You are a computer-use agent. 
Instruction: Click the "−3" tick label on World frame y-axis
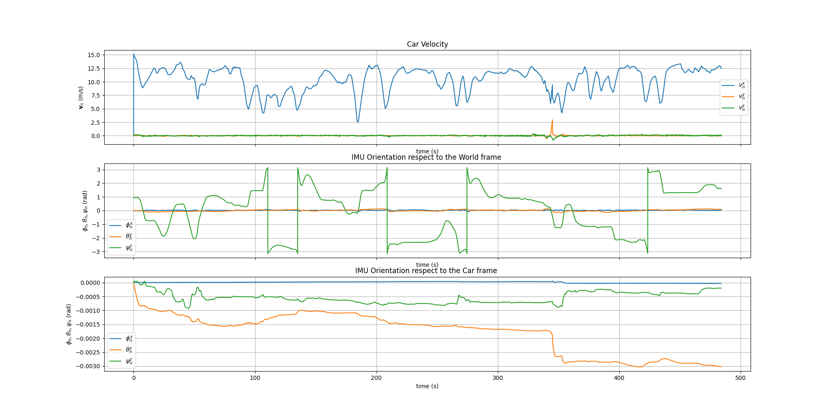click(x=96, y=252)
